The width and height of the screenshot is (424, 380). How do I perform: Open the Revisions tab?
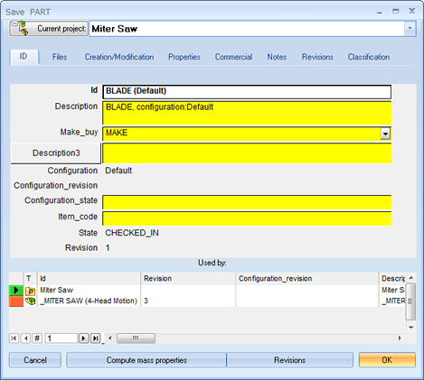[317, 57]
